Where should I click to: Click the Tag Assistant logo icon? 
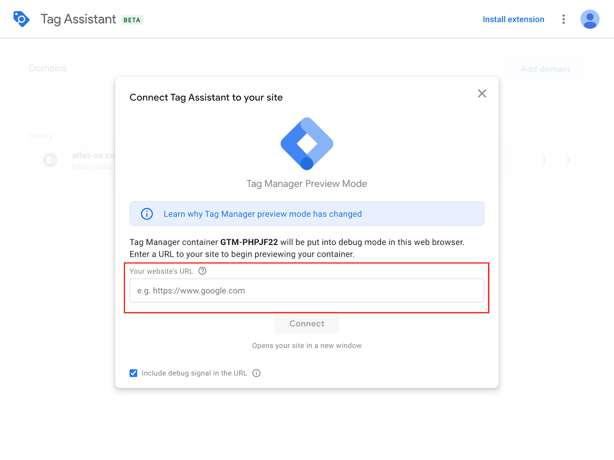click(21, 19)
